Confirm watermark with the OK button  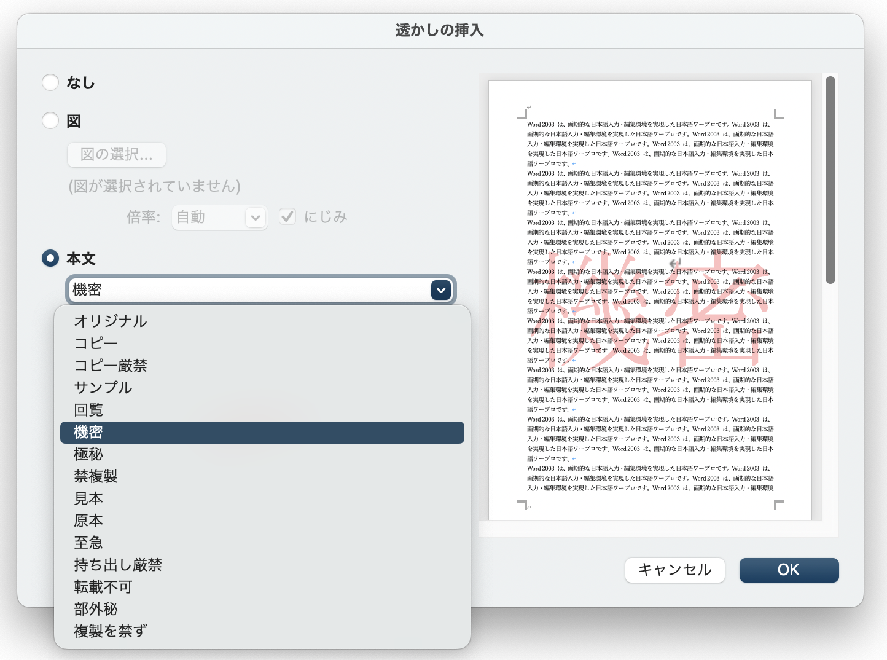coord(789,570)
